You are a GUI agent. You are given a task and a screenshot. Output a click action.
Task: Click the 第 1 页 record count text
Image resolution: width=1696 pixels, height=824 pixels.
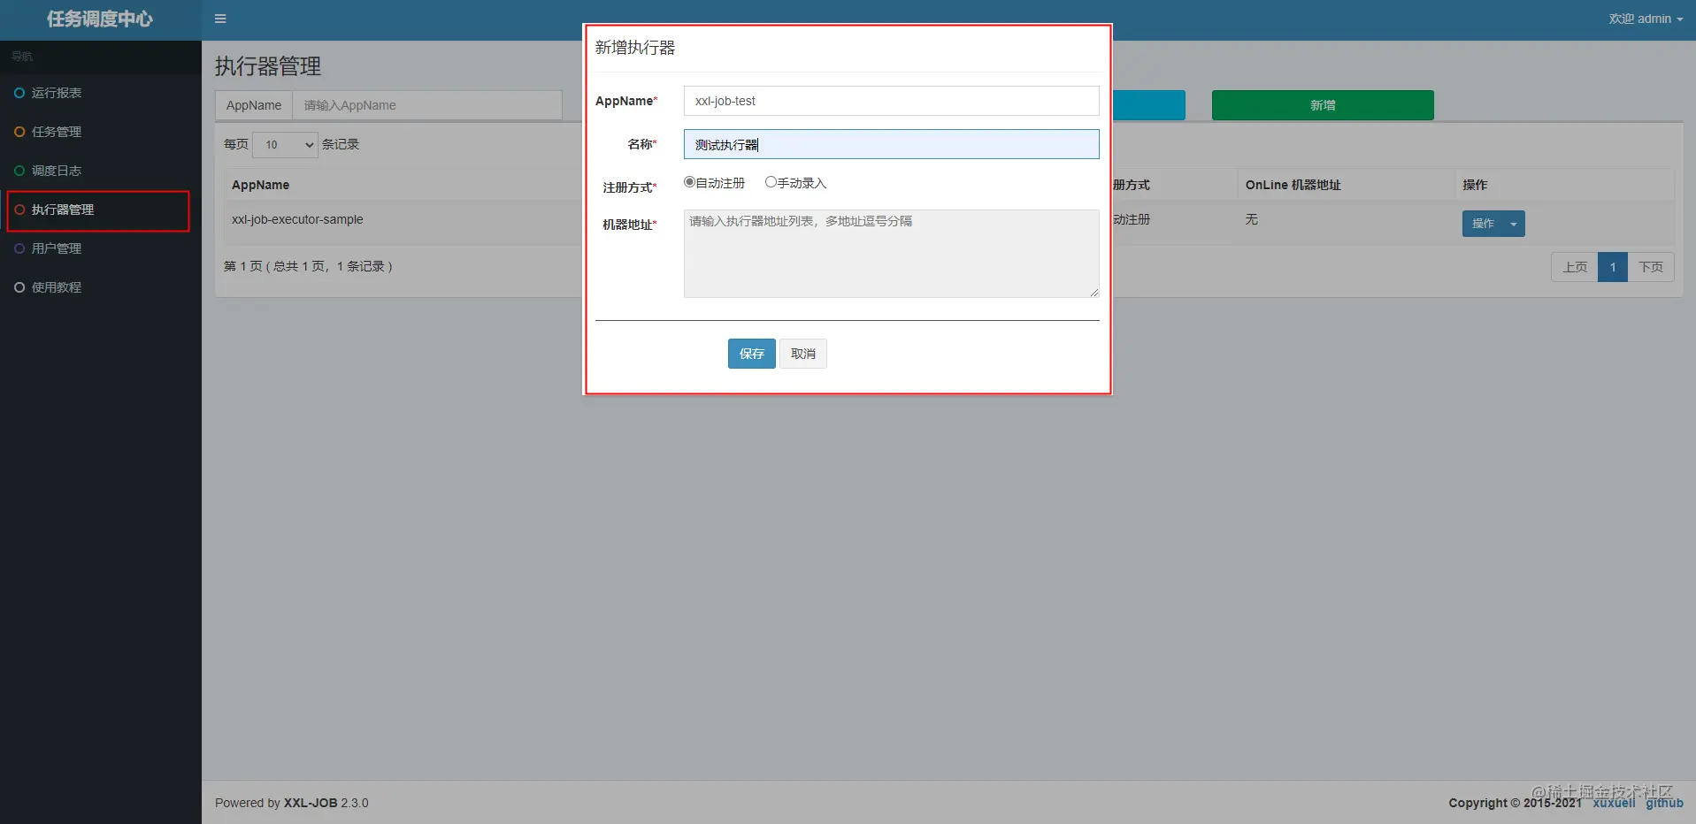pos(308,266)
